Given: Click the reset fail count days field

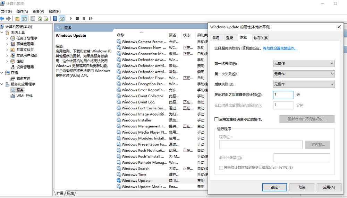Looking at the screenshot, I should [283, 94].
